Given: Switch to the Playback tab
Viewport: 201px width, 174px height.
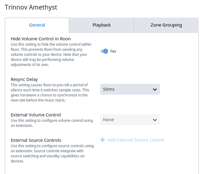Looking at the screenshot, I should pyautogui.click(x=102, y=25).
